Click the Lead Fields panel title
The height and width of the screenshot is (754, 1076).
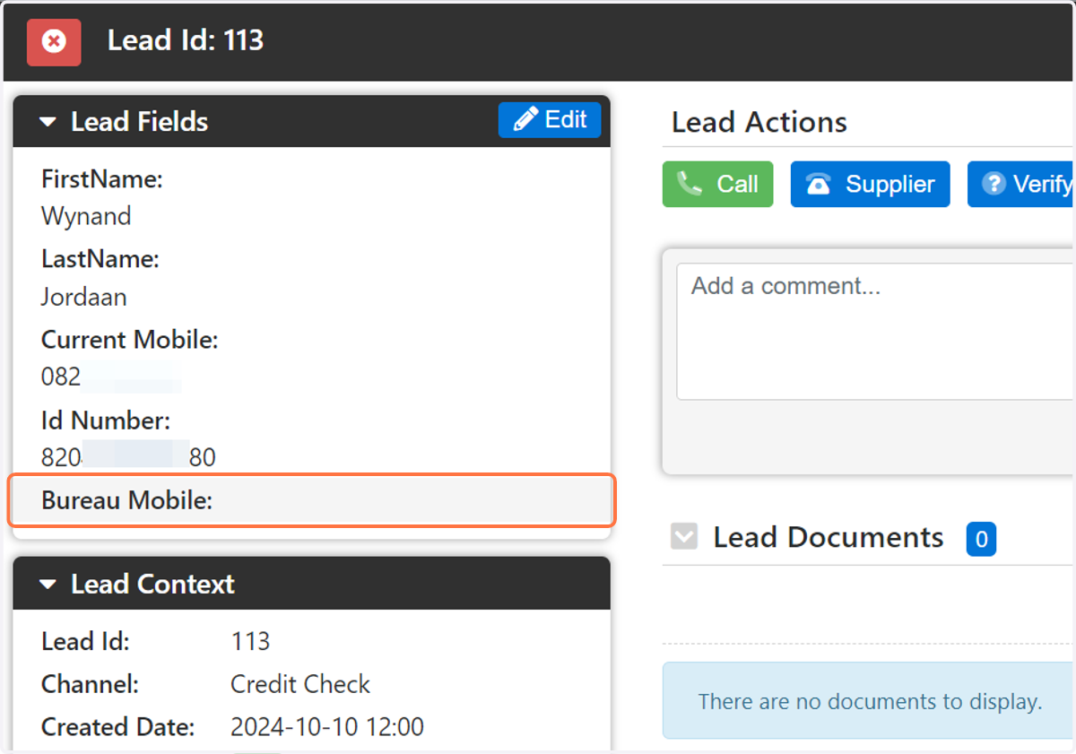pyautogui.click(x=139, y=122)
